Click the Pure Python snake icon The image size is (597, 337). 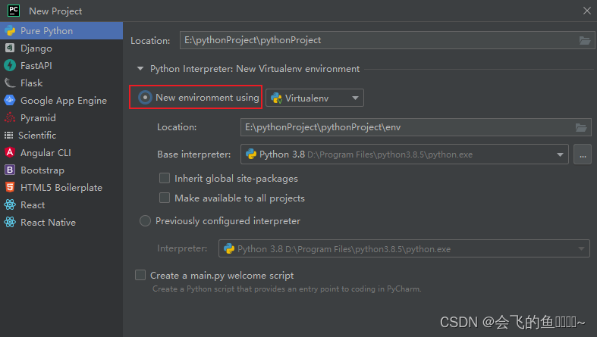[x=10, y=31]
